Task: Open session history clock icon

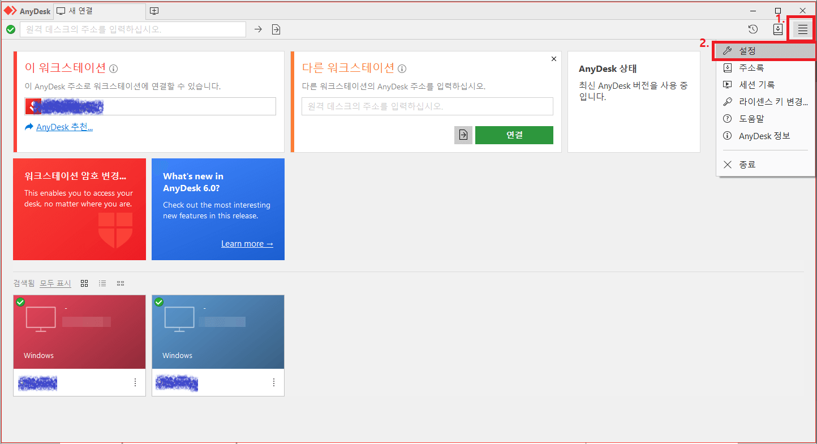Action: [x=753, y=29]
